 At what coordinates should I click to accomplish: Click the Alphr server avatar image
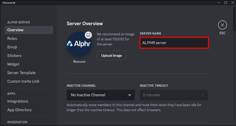[x=79, y=44]
